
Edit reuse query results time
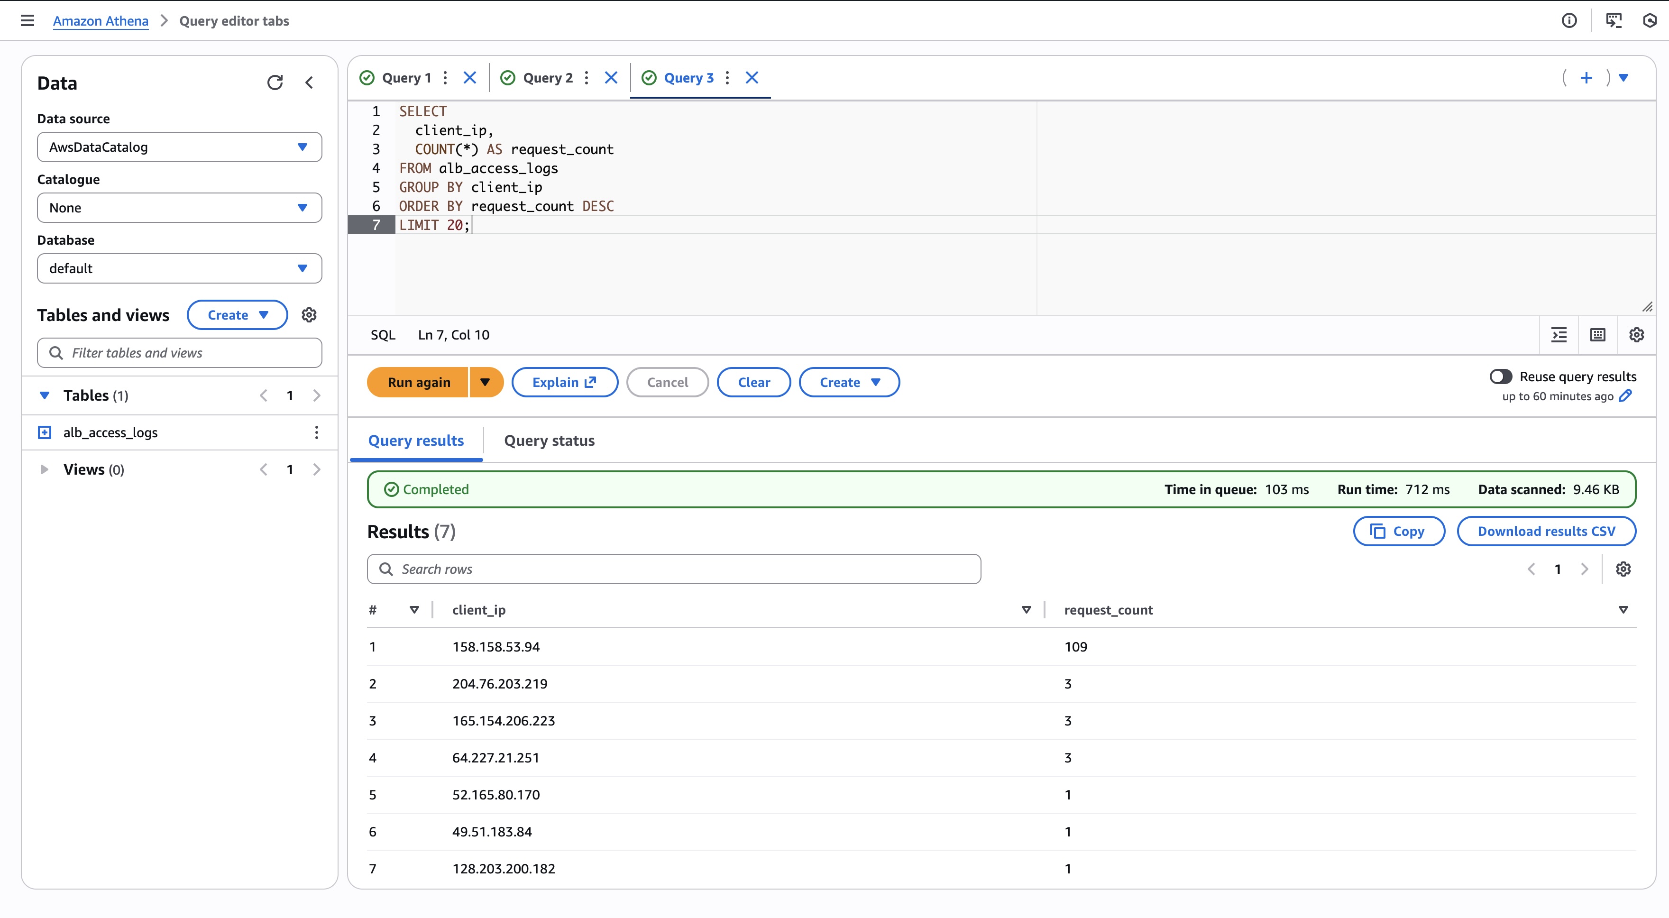(1625, 396)
